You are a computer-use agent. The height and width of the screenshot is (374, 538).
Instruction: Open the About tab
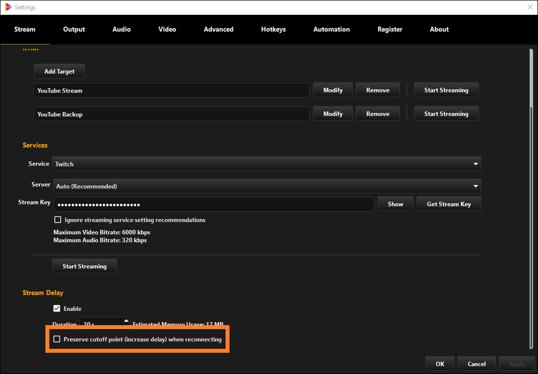439,30
